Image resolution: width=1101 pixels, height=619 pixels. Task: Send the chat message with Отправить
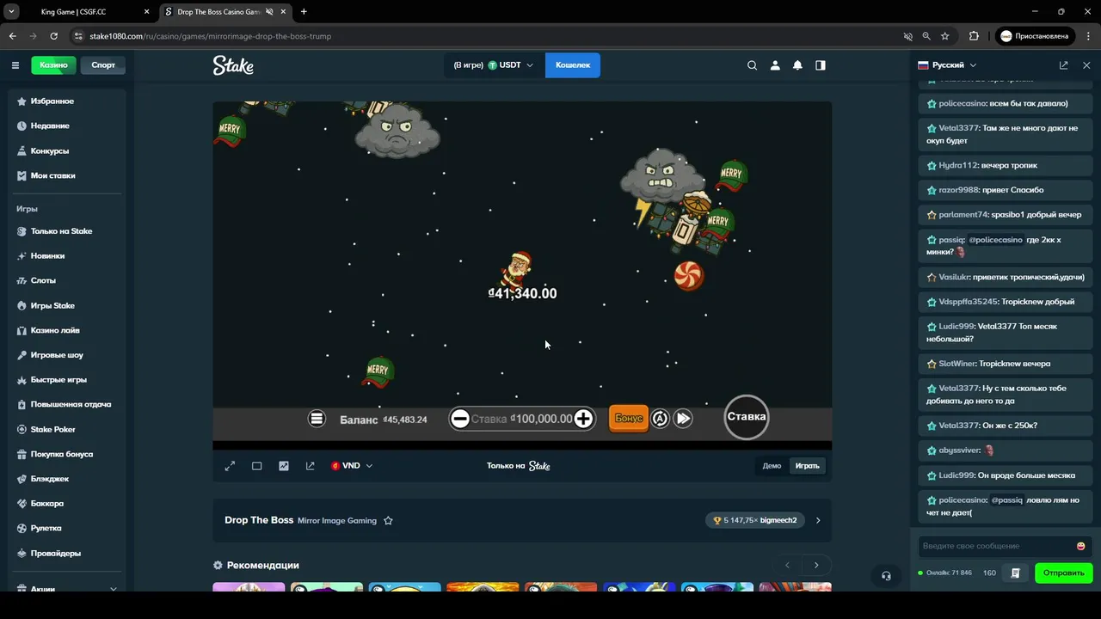(1064, 573)
